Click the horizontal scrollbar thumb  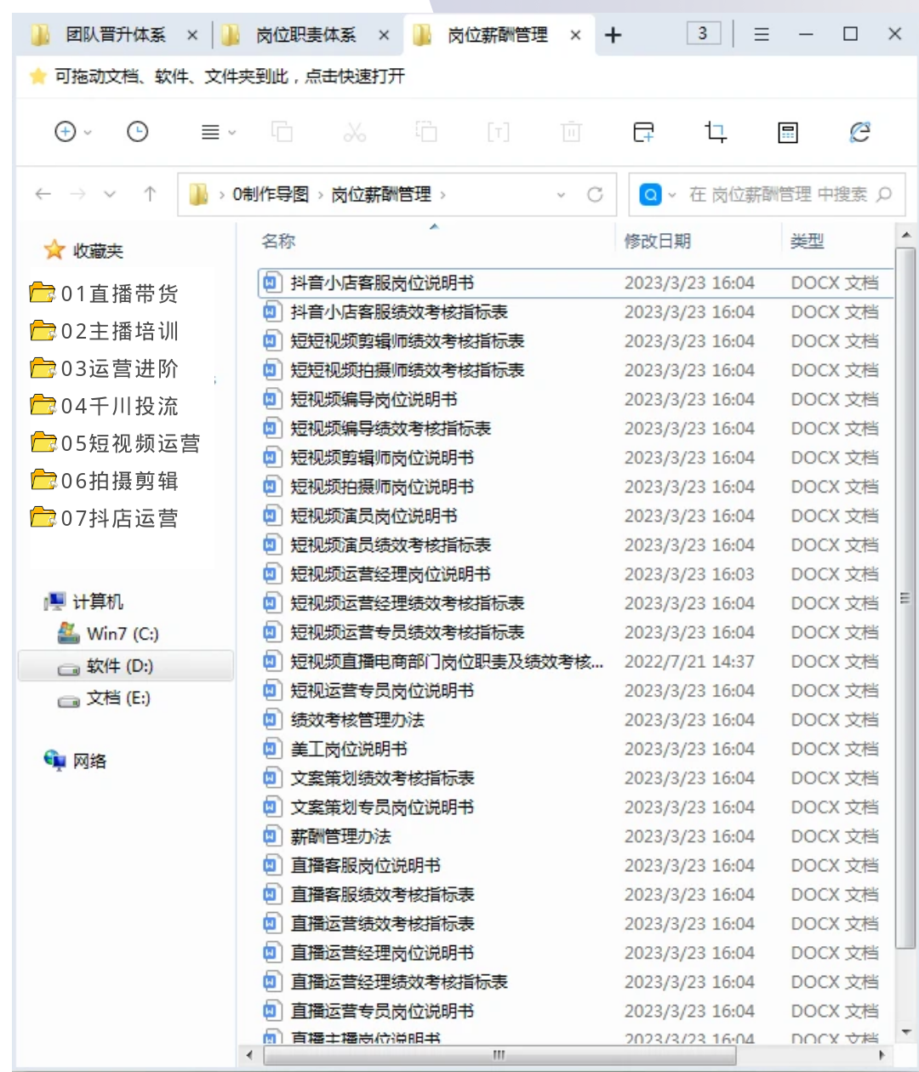499,1055
